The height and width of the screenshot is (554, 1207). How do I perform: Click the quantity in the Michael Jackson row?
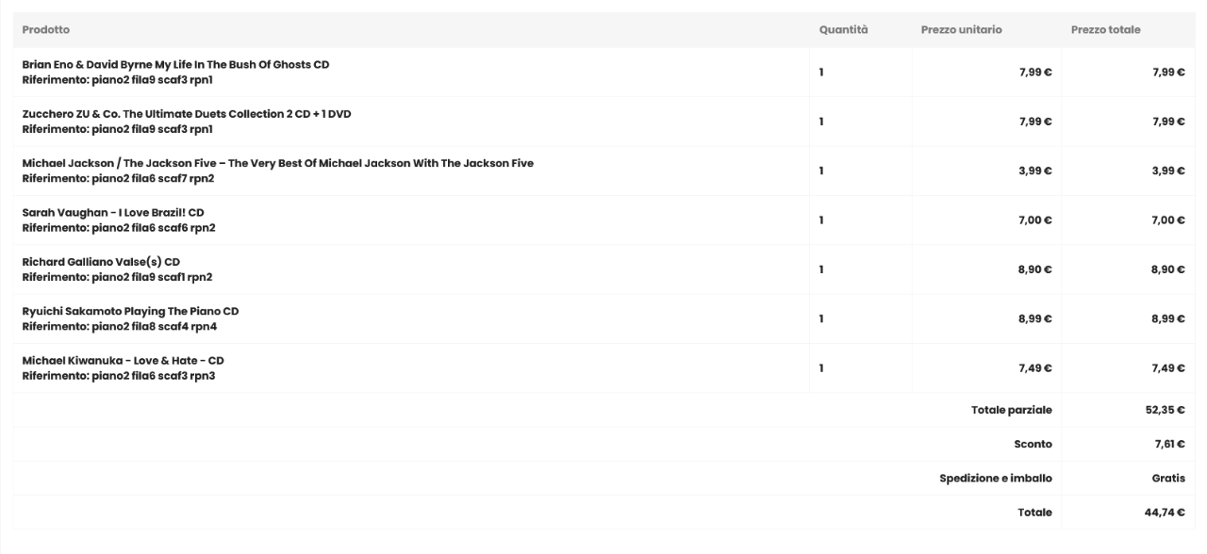coord(821,171)
